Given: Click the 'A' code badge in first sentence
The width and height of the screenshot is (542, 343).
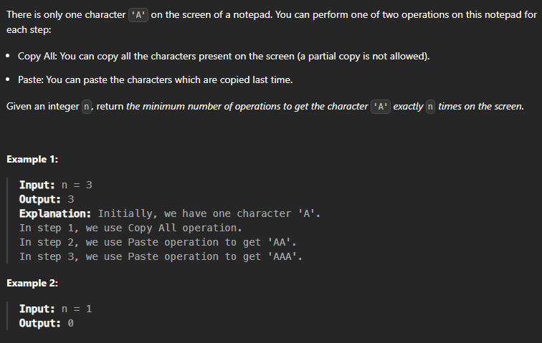Looking at the screenshot, I should tap(138, 15).
